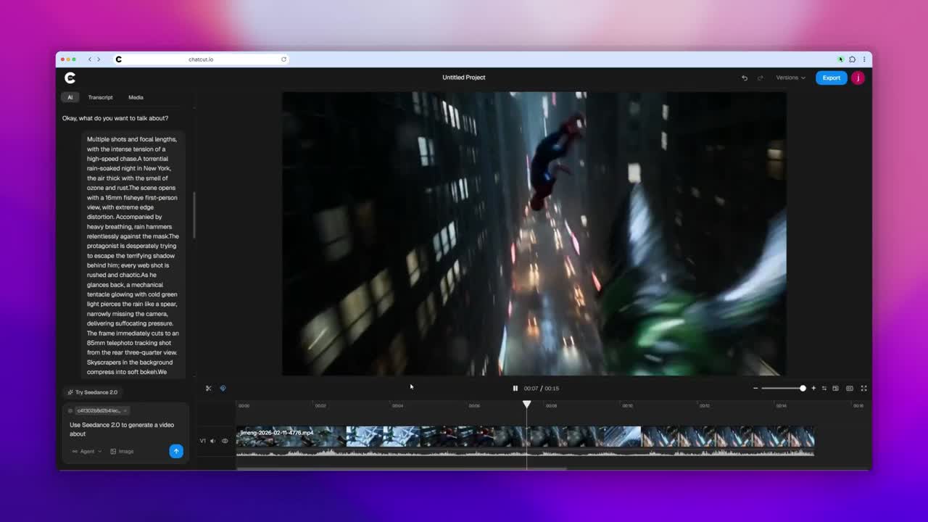928x522 pixels.
Task: Open the Versions dropdown
Action: (x=790, y=78)
